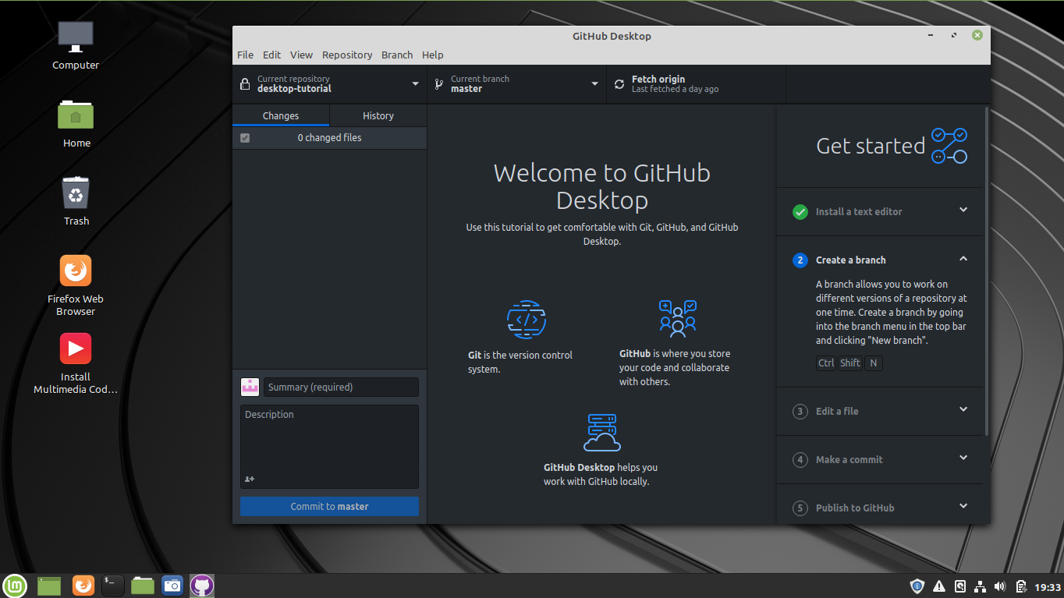The height and width of the screenshot is (598, 1064).
Task: Click the Fetch origin refresh icon
Action: tap(619, 83)
